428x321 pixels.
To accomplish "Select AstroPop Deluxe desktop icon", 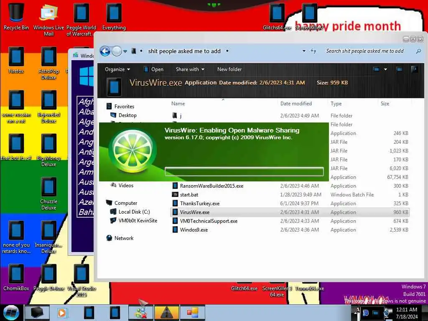I will point(48,64).
